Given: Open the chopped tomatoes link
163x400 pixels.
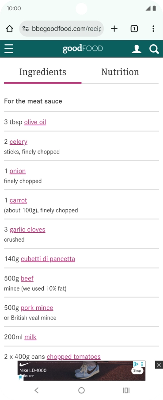Looking at the screenshot, I should pyautogui.click(x=74, y=357).
